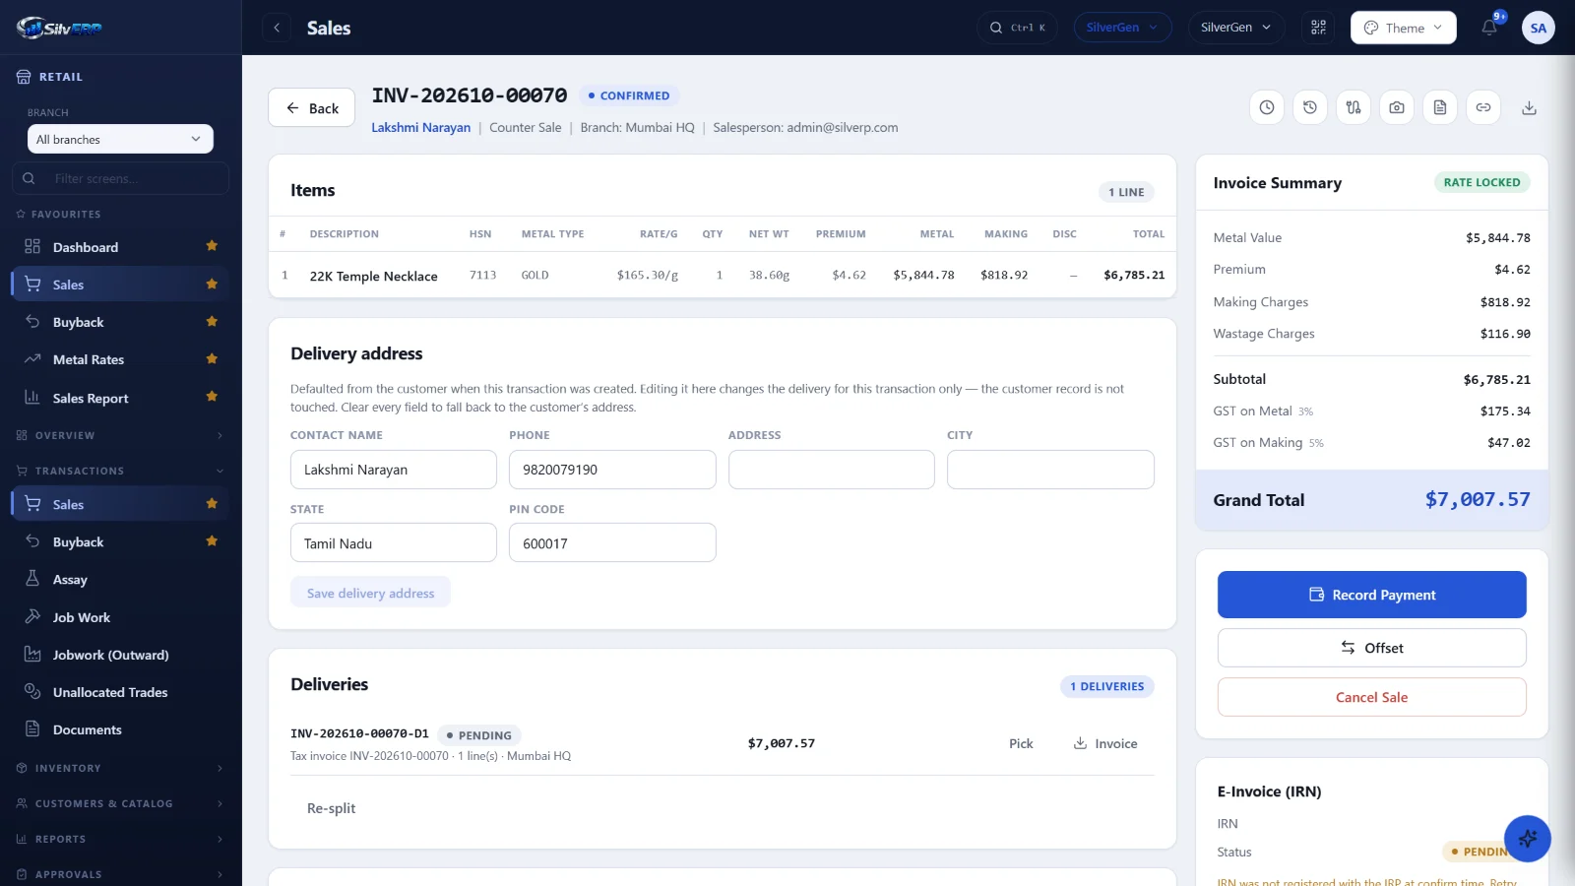Image resolution: width=1575 pixels, height=886 pixels.
Task: Open the All branches dropdown
Action: pyautogui.click(x=120, y=139)
